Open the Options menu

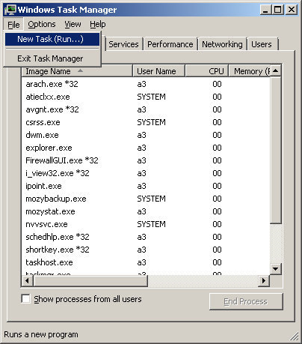pos(42,24)
